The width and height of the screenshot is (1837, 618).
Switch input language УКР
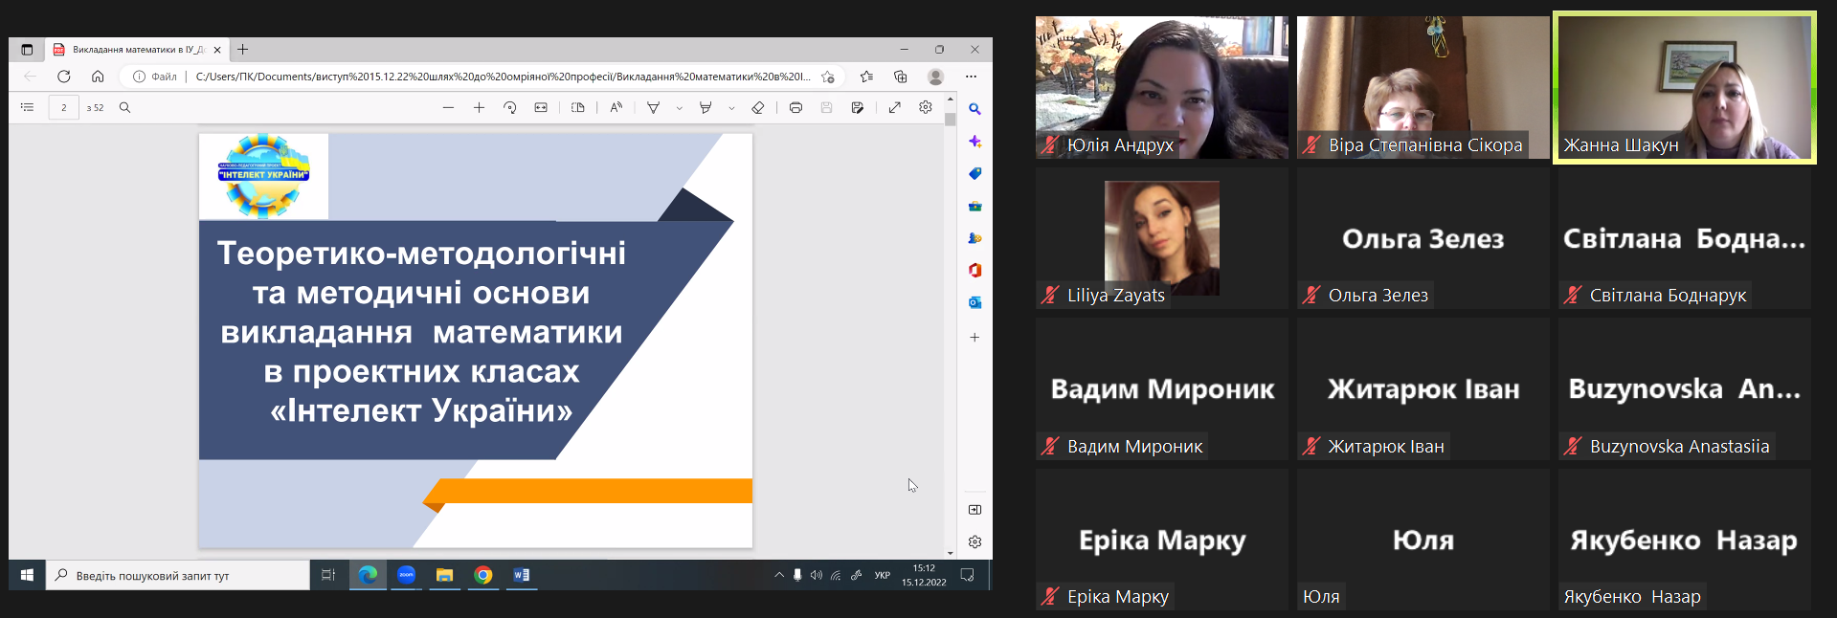point(883,575)
